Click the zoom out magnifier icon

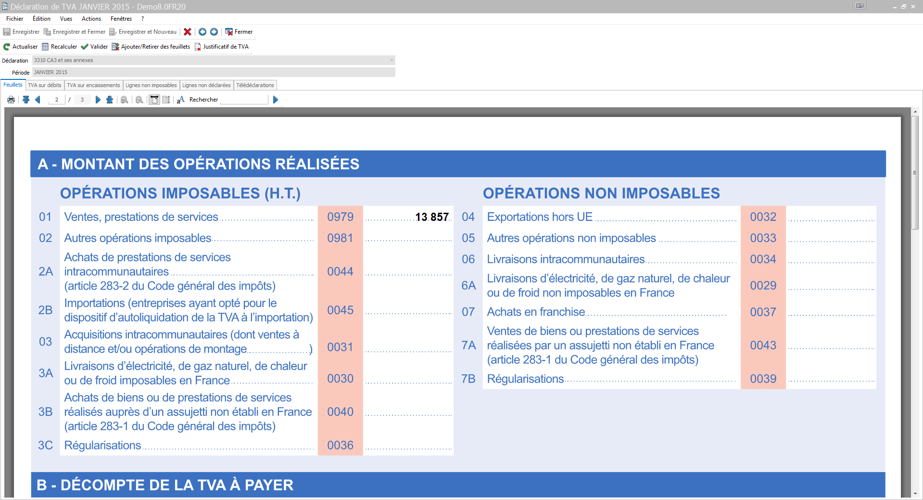[125, 100]
